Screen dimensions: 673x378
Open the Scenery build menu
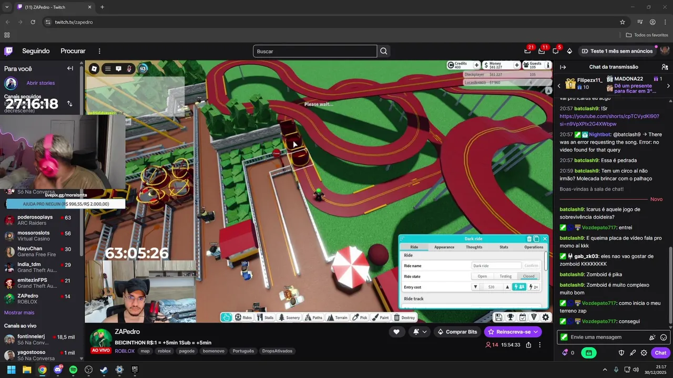point(289,317)
